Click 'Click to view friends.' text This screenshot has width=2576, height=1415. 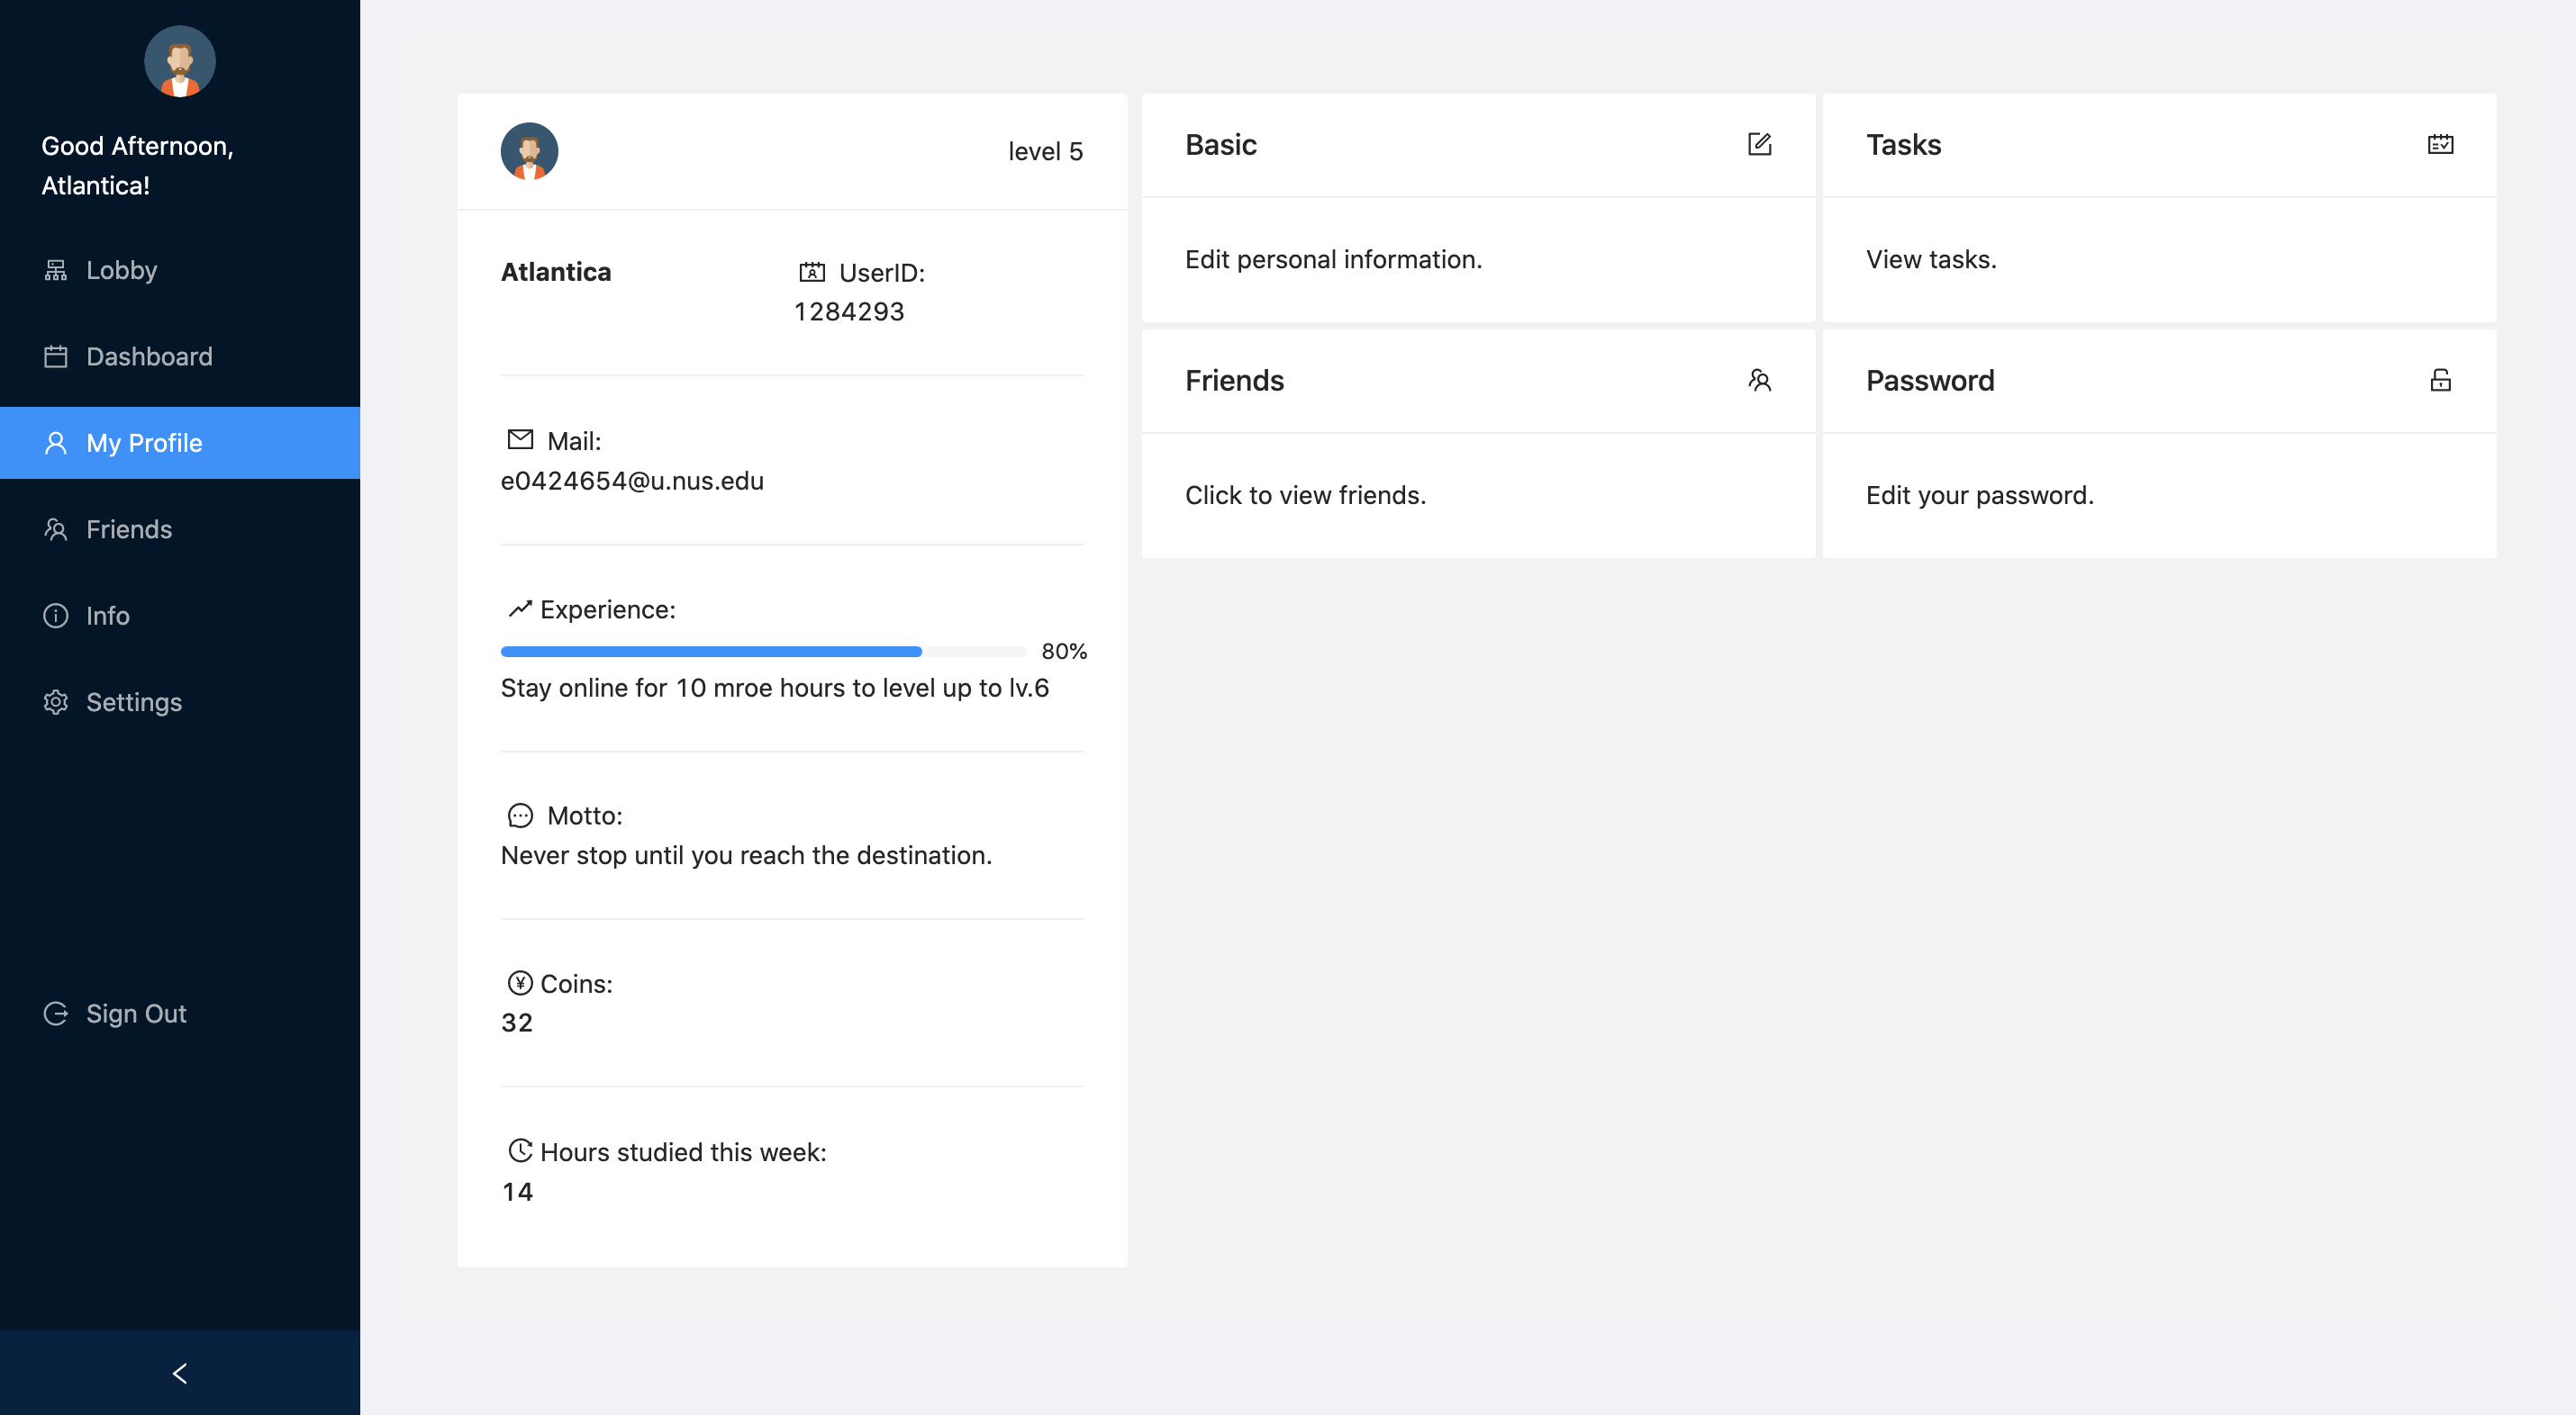coord(1305,496)
